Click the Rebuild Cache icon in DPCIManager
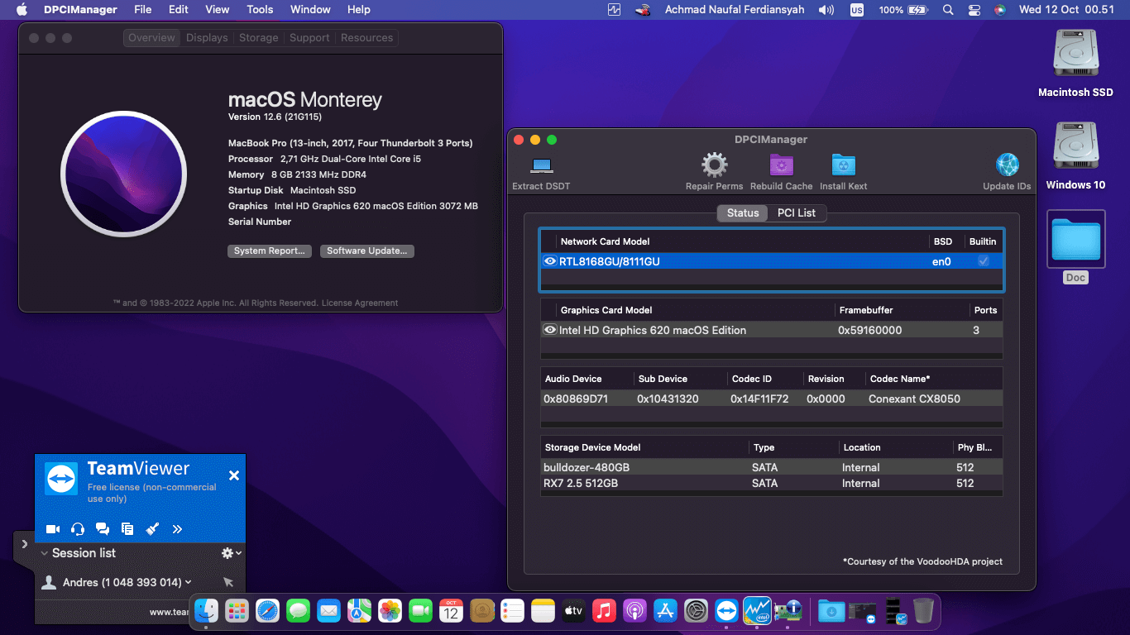Viewport: 1130px width, 635px height. coord(782,165)
